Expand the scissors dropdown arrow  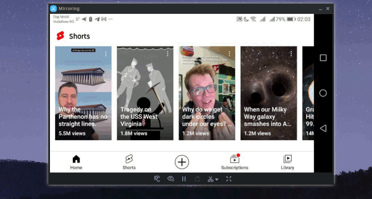(216, 179)
